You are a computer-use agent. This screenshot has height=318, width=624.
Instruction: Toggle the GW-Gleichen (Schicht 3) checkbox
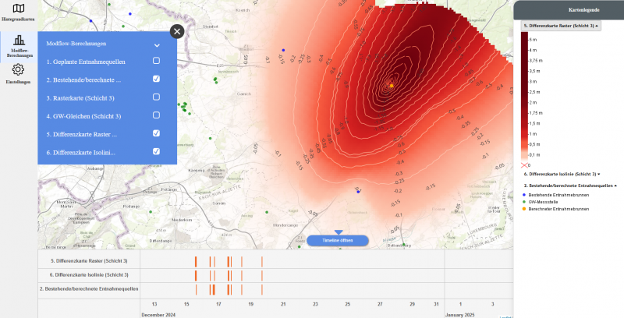(x=156, y=115)
